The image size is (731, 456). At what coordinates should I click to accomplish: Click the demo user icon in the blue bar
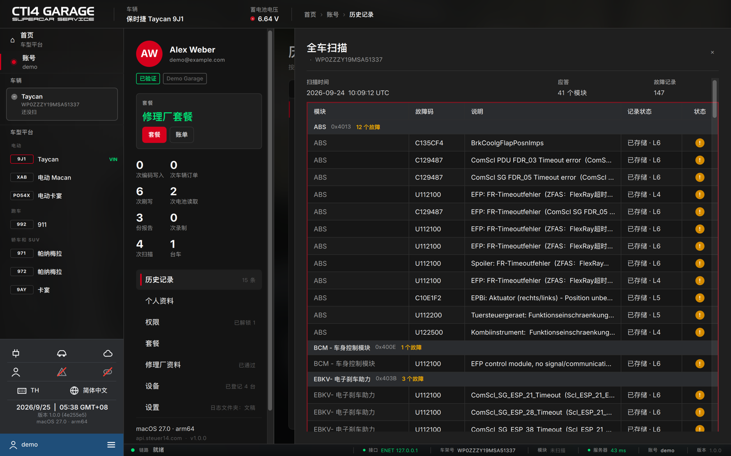coord(13,445)
